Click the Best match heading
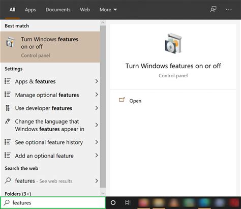This screenshot has height=209, width=241. pos(17,26)
